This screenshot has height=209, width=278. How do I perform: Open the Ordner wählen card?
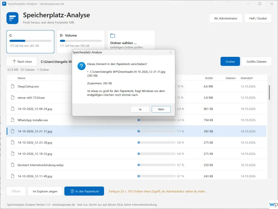pyautogui.click(x=131, y=40)
